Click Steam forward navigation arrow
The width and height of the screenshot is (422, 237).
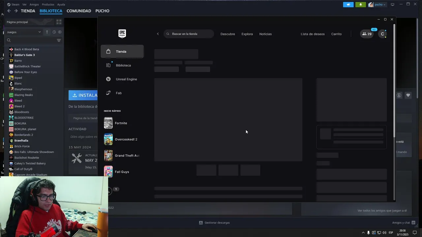15,11
